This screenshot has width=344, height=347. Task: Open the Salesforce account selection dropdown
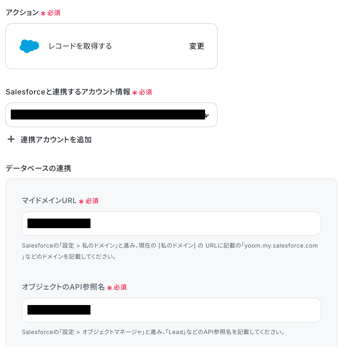click(111, 115)
